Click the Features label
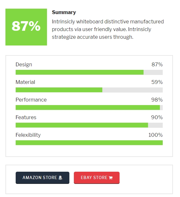 [x=26, y=117]
